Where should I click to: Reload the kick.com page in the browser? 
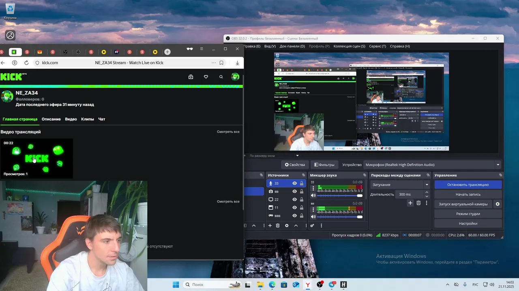[26, 63]
